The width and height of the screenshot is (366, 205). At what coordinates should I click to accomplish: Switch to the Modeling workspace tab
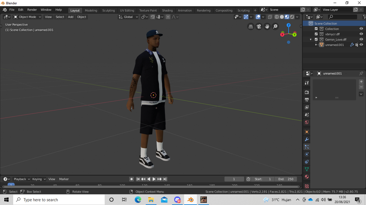point(91,10)
